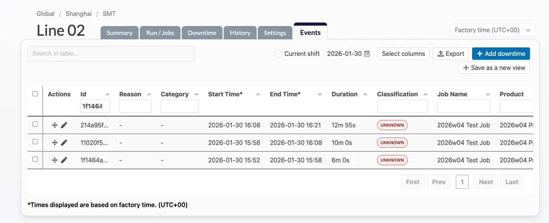Edit the 1f1464a event row
549x223 pixels.
[x=64, y=160]
